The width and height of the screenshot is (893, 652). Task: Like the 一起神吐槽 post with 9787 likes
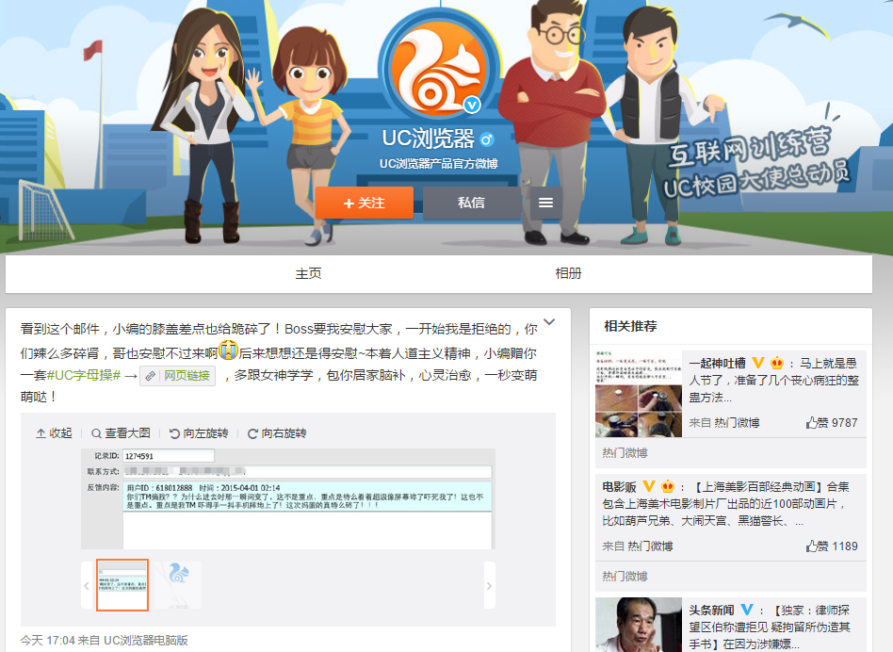[x=832, y=422]
